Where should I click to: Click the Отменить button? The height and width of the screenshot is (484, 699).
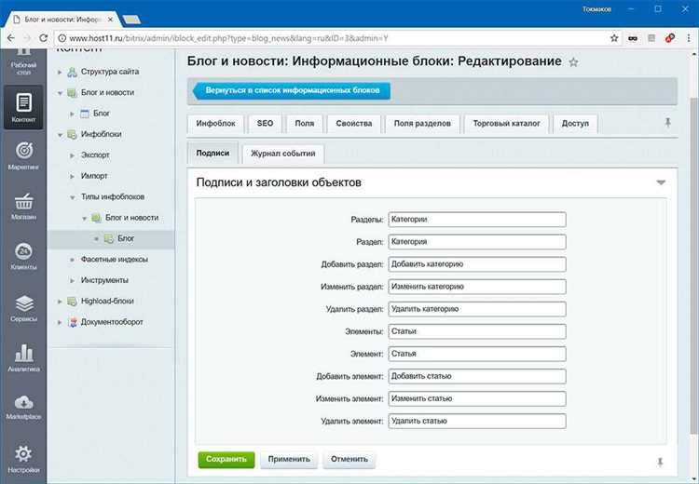[349, 459]
